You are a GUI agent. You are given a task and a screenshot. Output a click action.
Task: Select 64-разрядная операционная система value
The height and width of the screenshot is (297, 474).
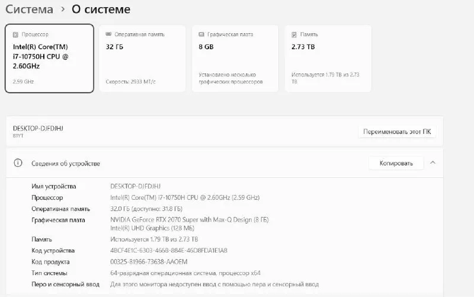(x=185, y=273)
